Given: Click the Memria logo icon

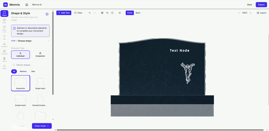Looking at the screenshot, I should pyautogui.click(x=5, y=5).
